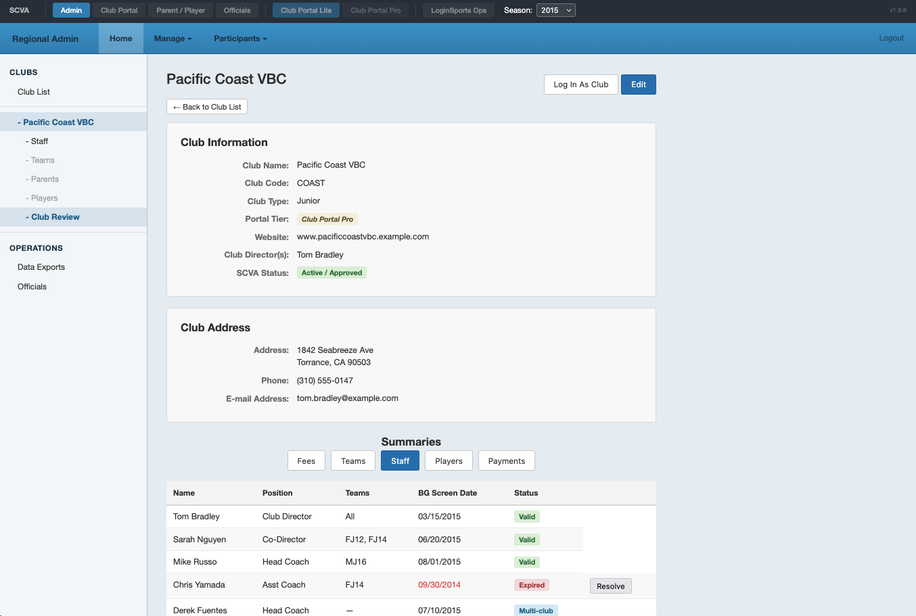Click the v1.9.6 version label
The image size is (916, 616).
[x=898, y=10]
